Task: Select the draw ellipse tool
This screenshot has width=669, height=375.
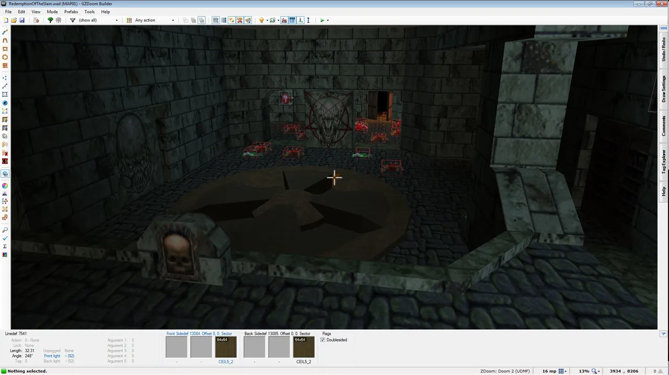Action: [x=5, y=57]
